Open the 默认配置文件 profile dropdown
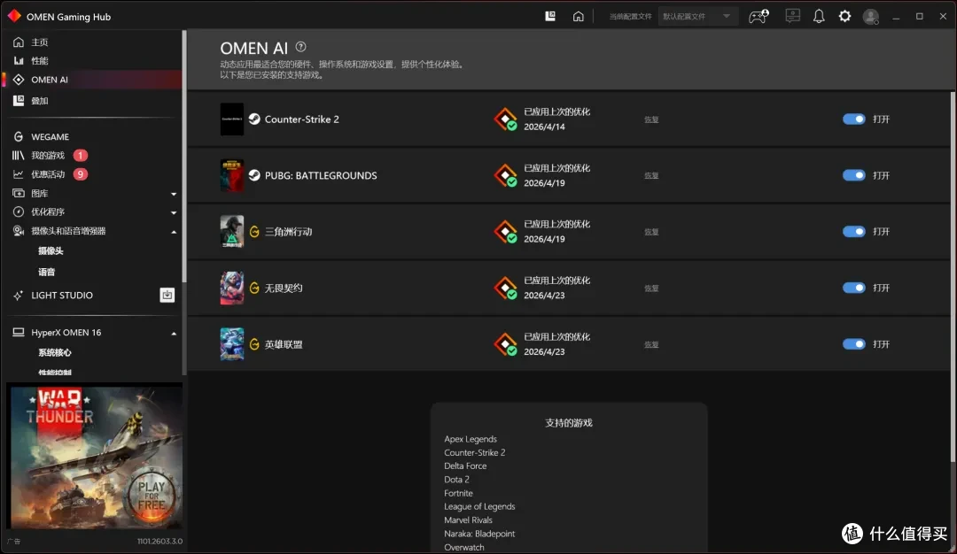This screenshot has width=957, height=554. pos(697,17)
